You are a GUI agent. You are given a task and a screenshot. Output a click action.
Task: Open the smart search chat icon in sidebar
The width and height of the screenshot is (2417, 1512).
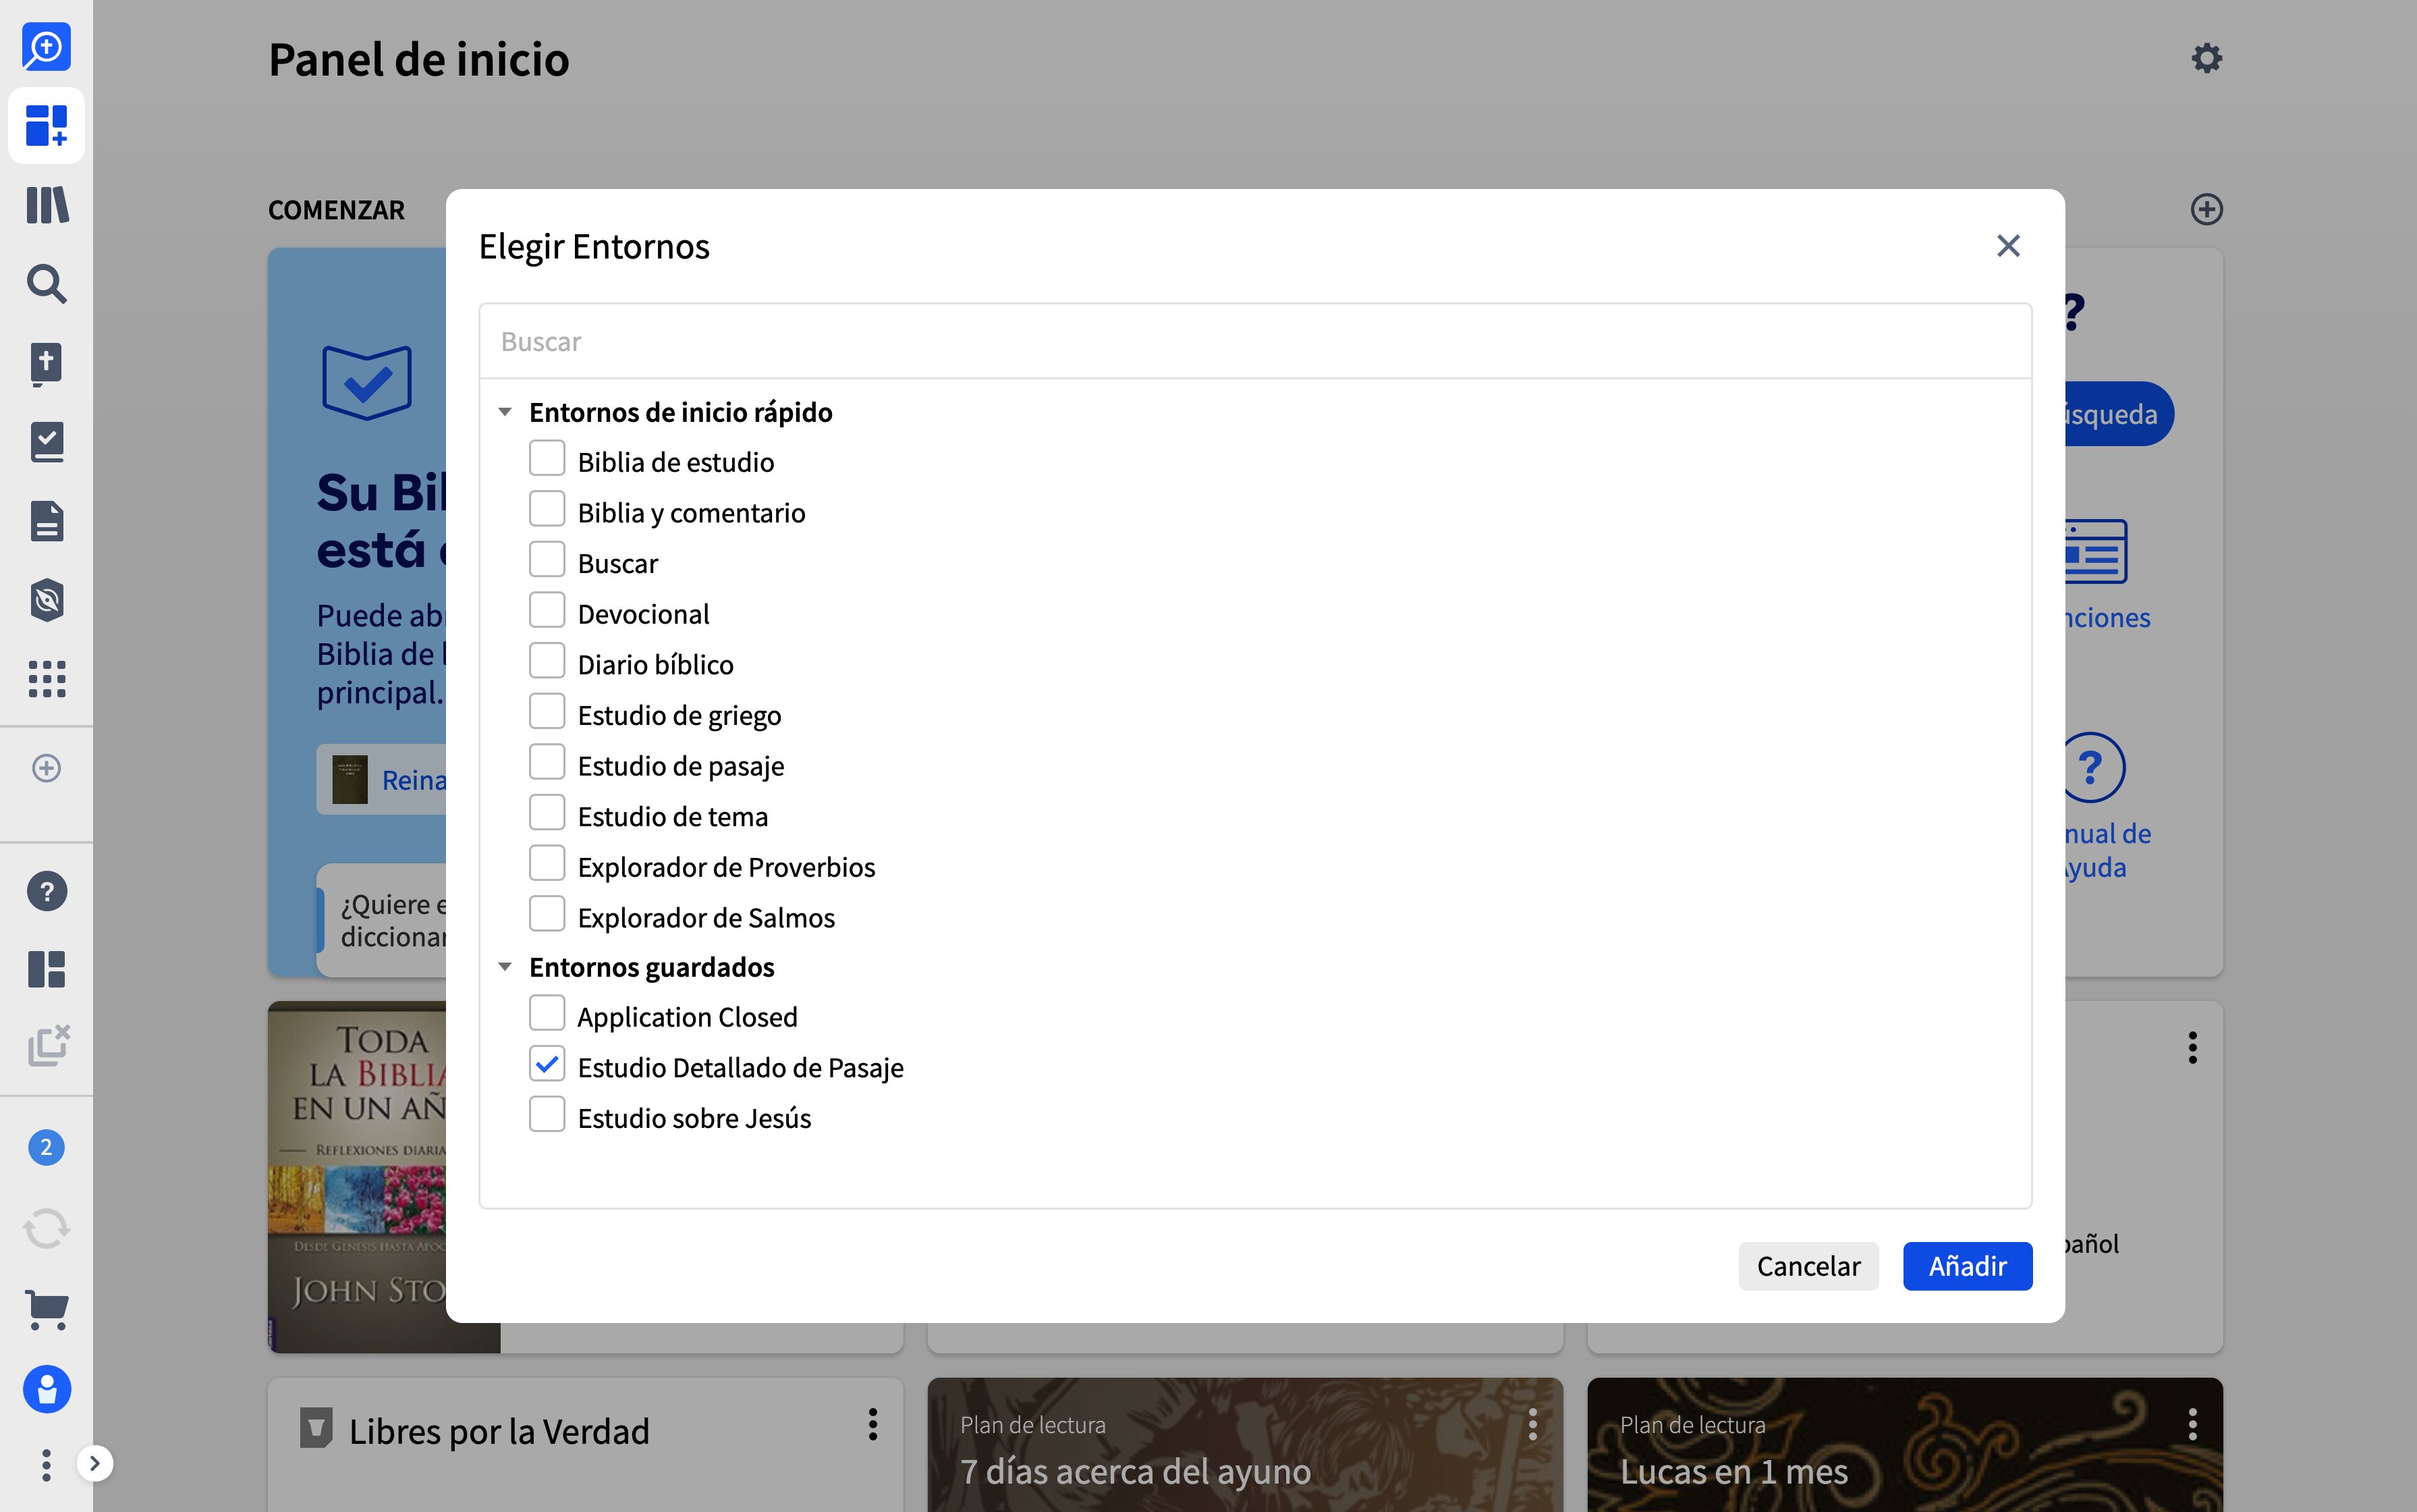pyautogui.click(x=46, y=46)
